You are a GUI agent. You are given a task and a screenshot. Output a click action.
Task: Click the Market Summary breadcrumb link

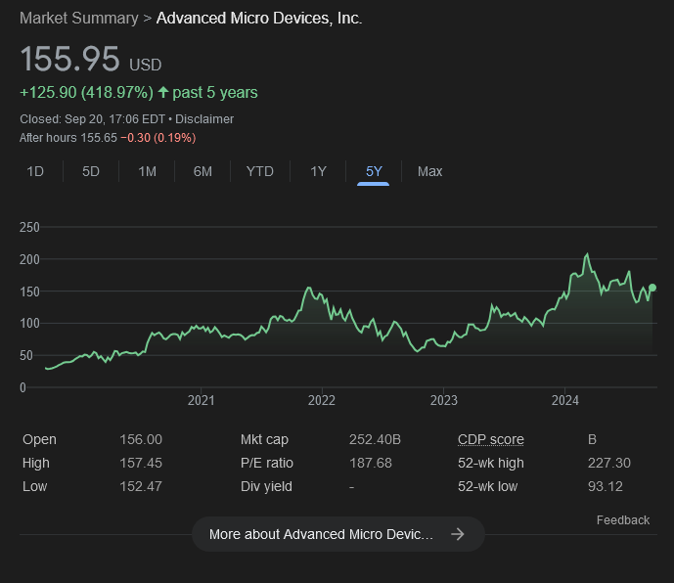pos(79,18)
